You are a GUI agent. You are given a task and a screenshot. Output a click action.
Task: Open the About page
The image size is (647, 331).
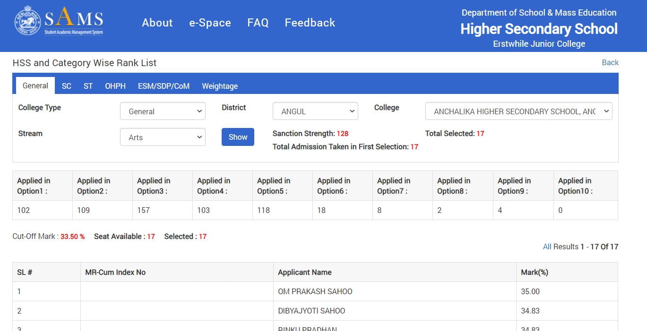click(157, 23)
